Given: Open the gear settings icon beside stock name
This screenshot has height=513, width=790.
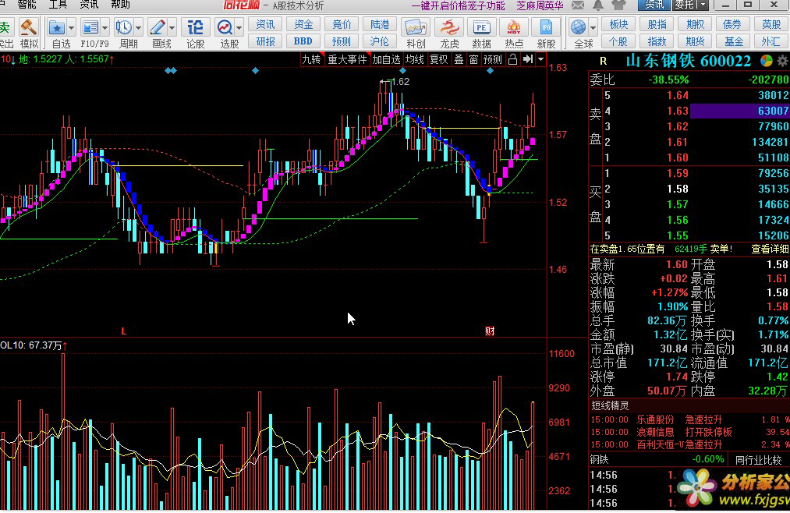Looking at the screenshot, I should 782,62.
